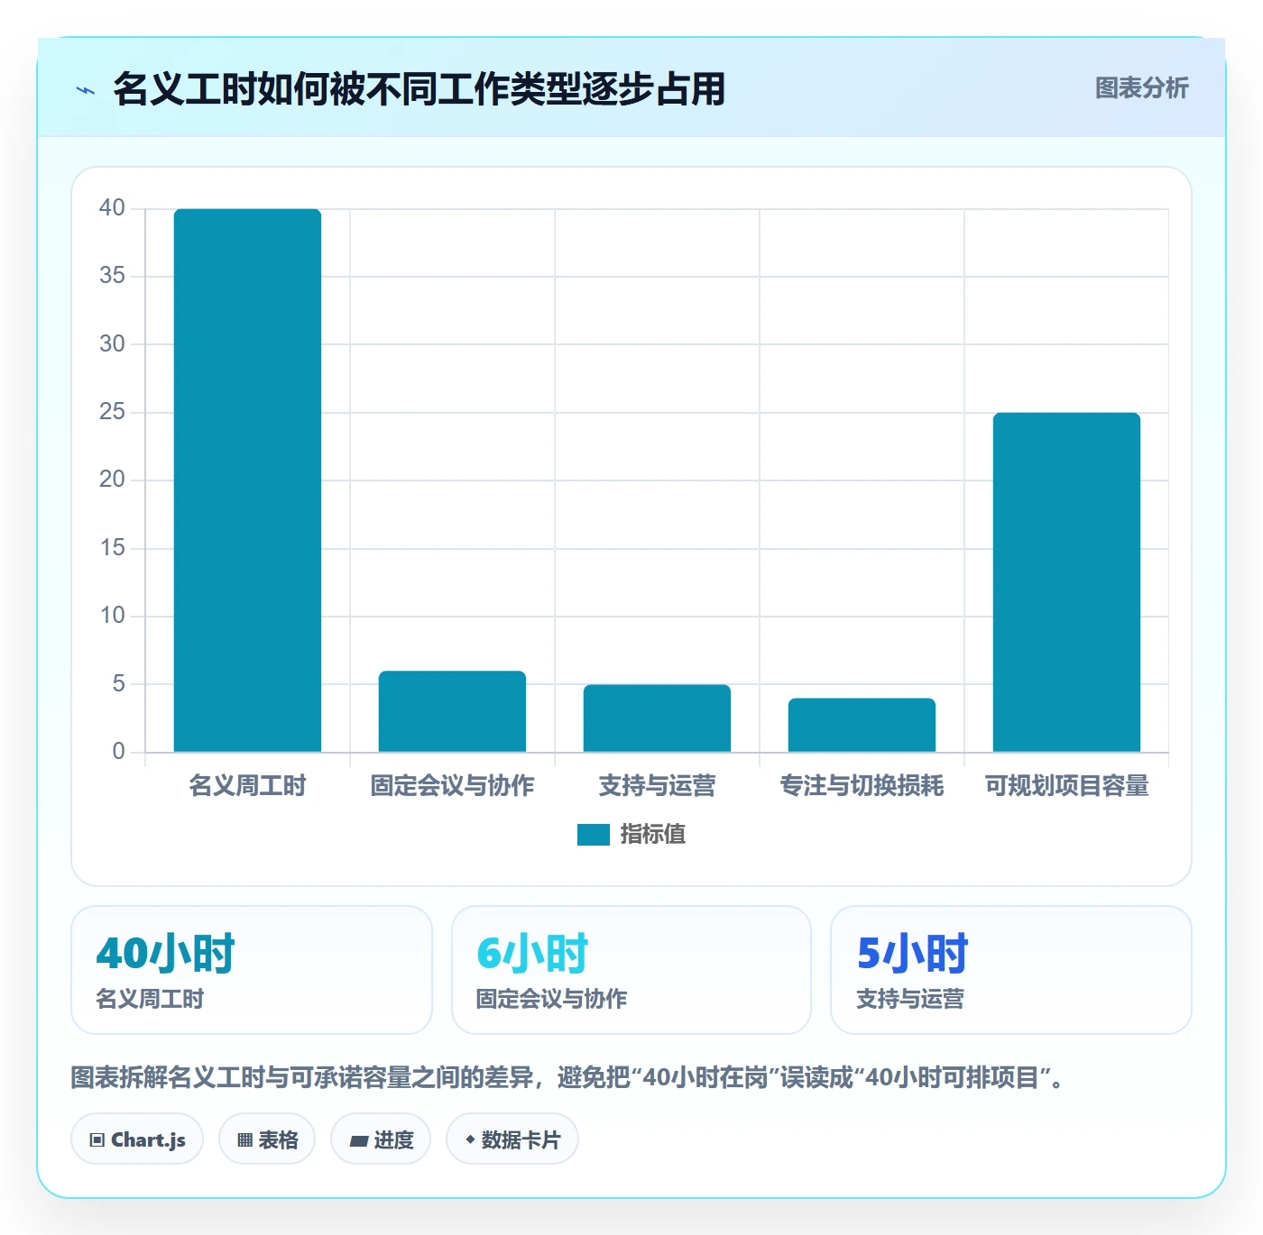Select the chart bar for 名义周工时
The image size is (1263, 1235).
pos(247,480)
